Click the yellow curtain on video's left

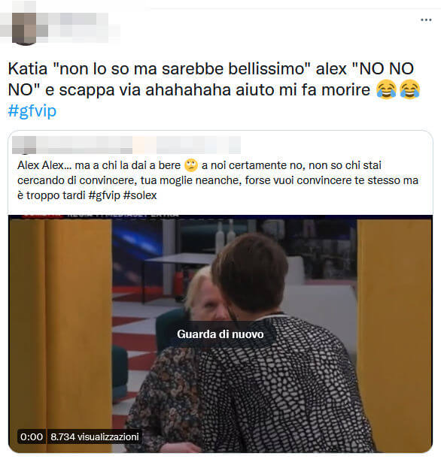[x=60, y=333]
